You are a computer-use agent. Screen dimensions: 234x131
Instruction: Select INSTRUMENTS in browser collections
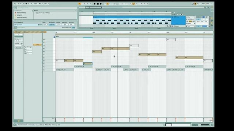point(21,13)
